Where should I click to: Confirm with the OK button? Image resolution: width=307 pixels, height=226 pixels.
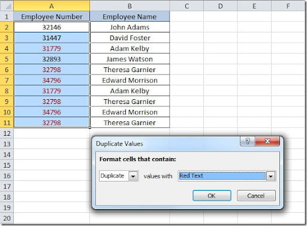(212, 195)
